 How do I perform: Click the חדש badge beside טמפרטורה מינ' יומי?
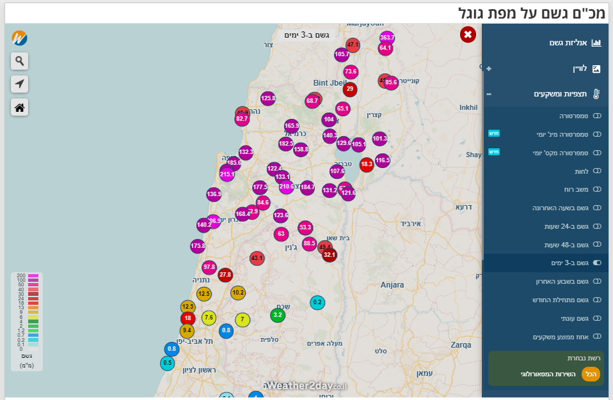tap(494, 133)
